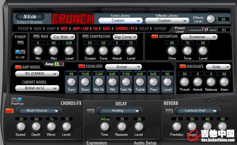237x145 pixels.
Task: Click the Noisegate Thresh knob
Action: coord(184,82)
